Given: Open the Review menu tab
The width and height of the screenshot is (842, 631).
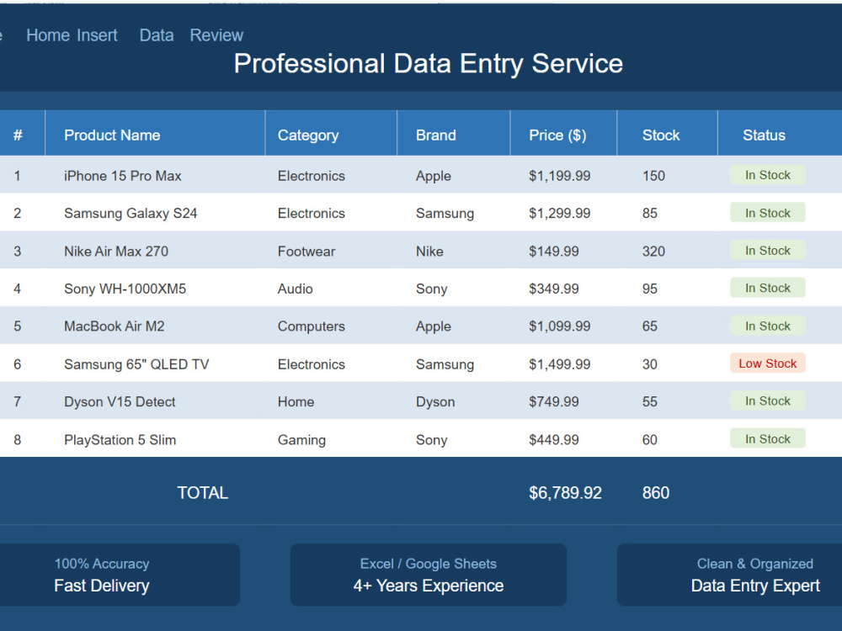Looking at the screenshot, I should coord(216,35).
